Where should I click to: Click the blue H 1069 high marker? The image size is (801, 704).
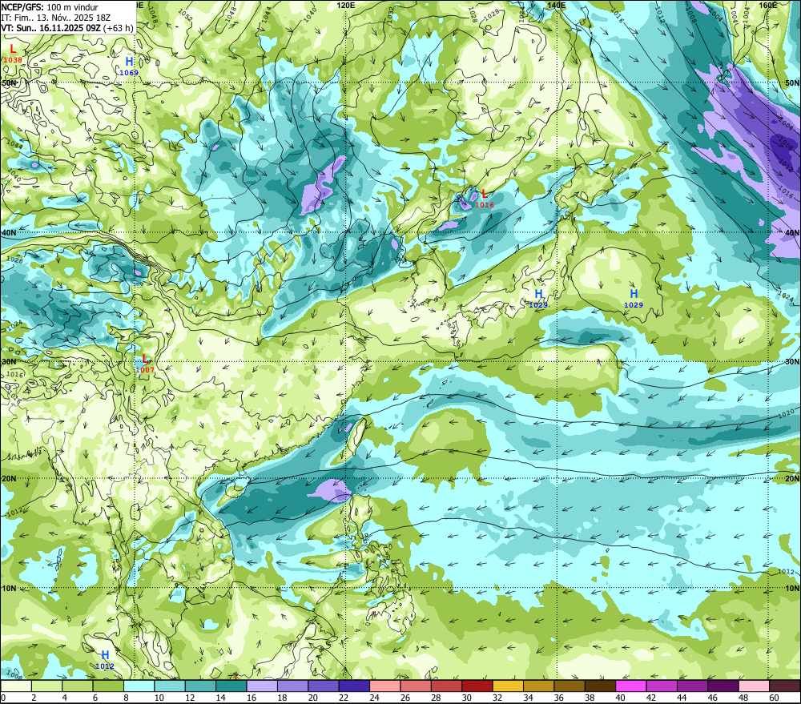point(129,67)
